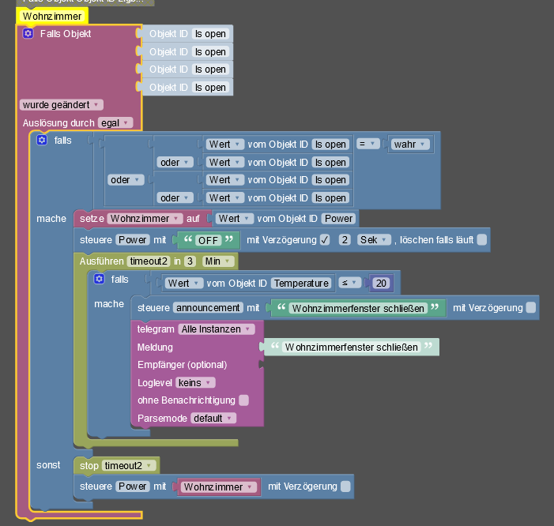
Task: Open the wahr value dropdown
Action: pos(410,145)
